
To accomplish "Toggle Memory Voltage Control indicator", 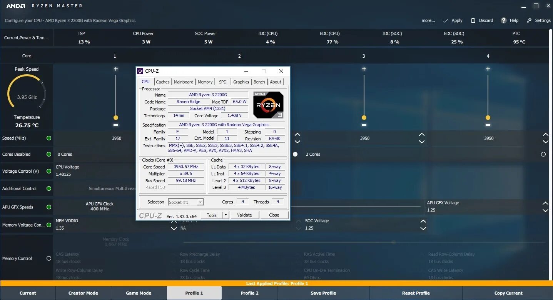I will (x=49, y=225).
